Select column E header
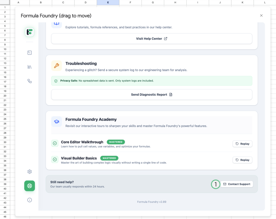This screenshot has width=276, height=219. [x=108, y=2]
